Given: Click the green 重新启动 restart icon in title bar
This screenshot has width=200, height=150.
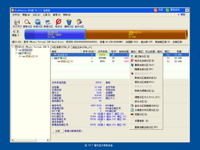Looking at the screenshot, I should (x=167, y=10).
